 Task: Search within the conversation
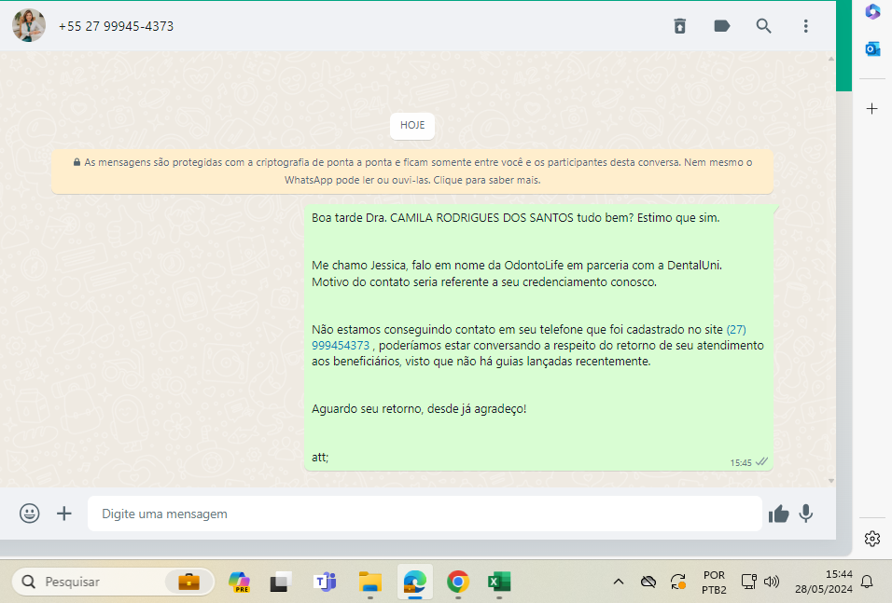pos(763,26)
